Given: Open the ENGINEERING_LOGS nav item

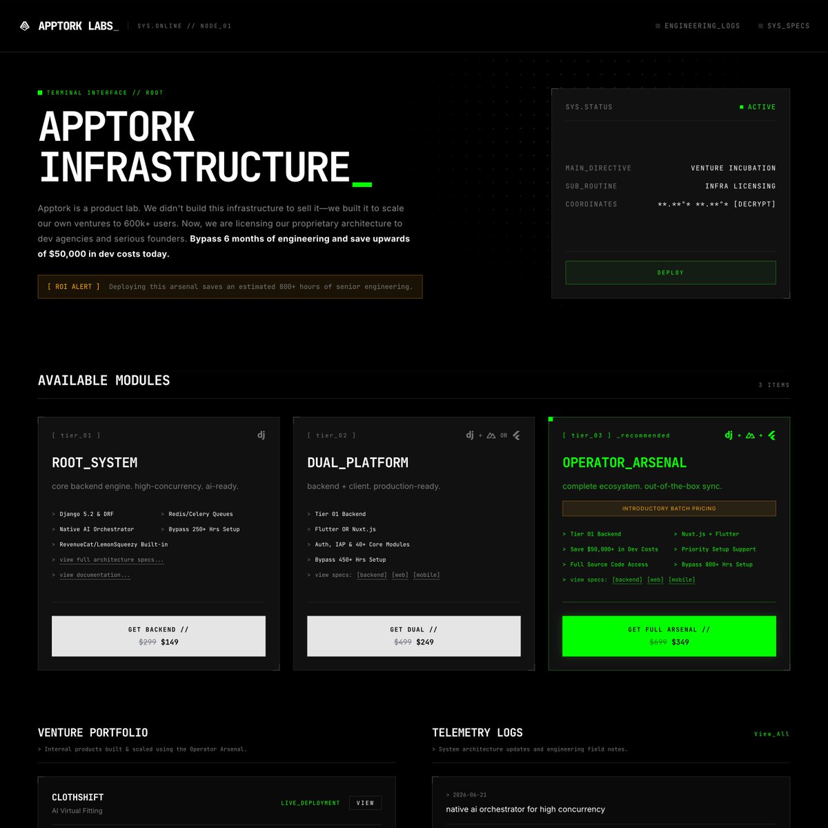Looking at the screenshot, I should click(698, 26).
